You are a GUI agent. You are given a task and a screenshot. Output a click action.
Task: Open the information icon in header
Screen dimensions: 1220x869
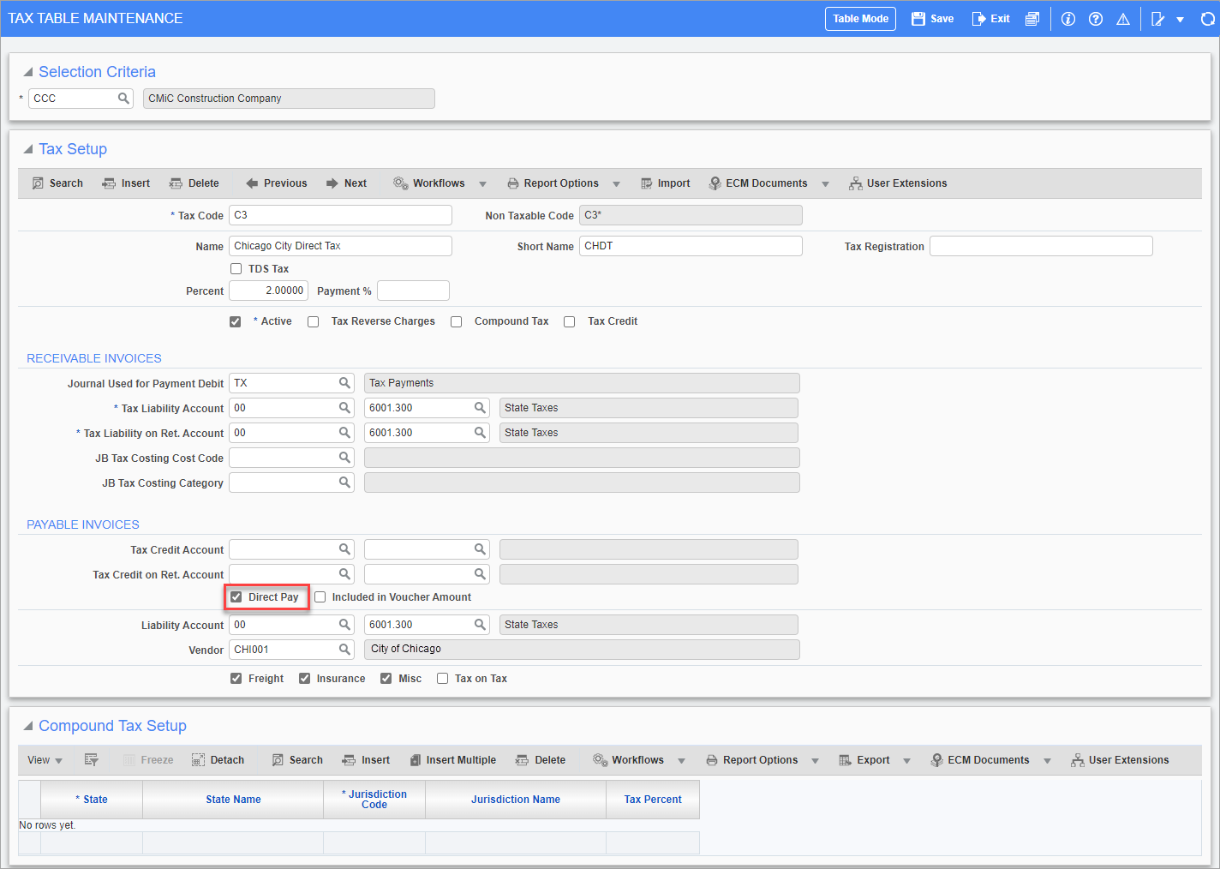[1068, 19]
